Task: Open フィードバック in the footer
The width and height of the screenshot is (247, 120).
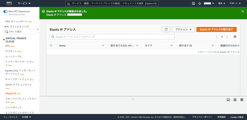Action: pos(10,117)
